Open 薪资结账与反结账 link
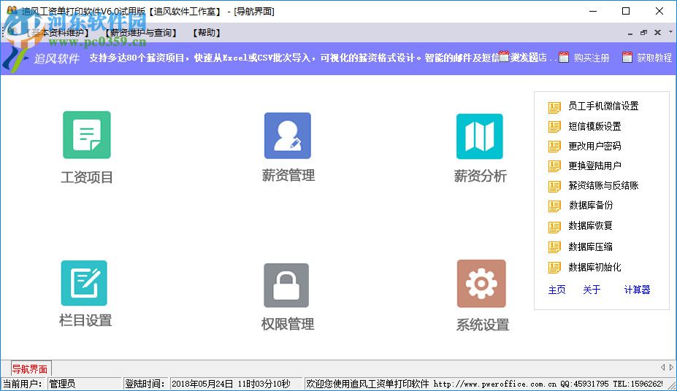This screenshot has height=391, width=677. 603,185
